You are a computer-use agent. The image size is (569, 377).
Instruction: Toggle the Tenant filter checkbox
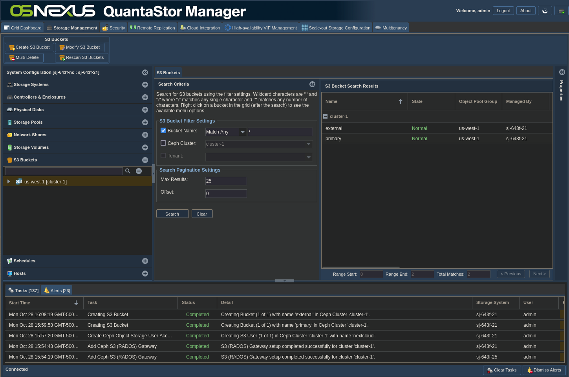click(x=163, y=156)
